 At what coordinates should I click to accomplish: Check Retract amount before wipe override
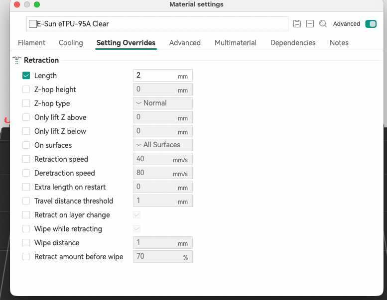(x=26, y=256)
